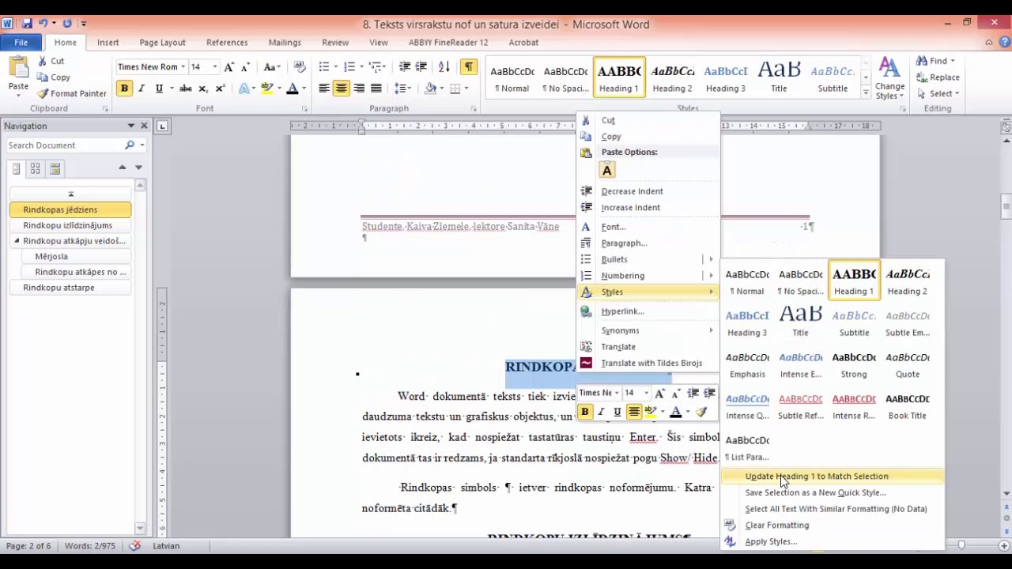This screenshot has height=569, width=1012.
Task: Select Mērjosla heading in Navigation pane
Action: tap(70, 256)
